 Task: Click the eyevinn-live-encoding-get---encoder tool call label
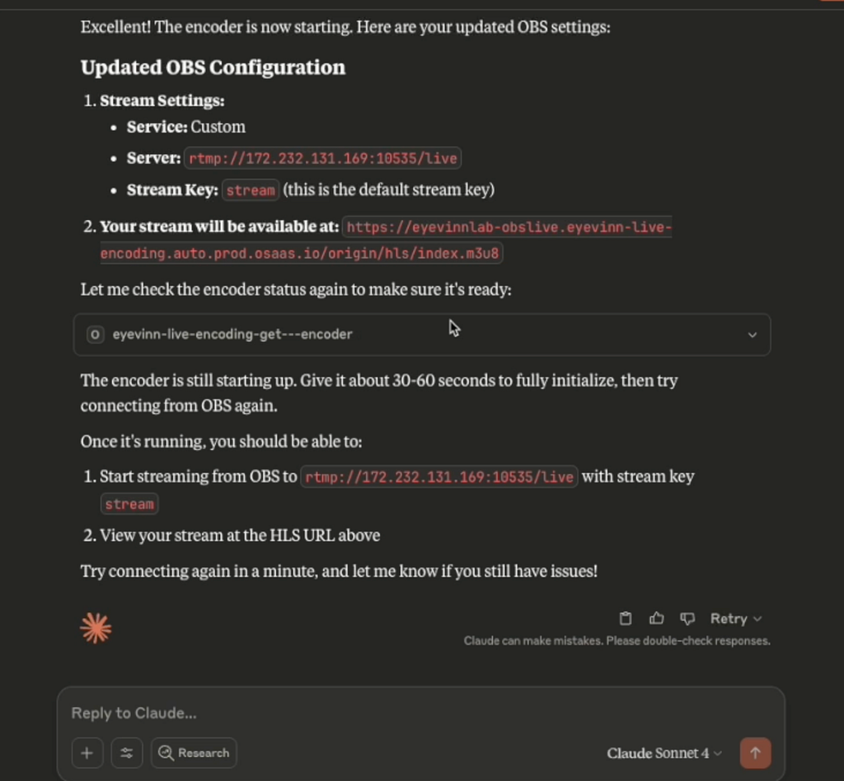click(232, 334)
